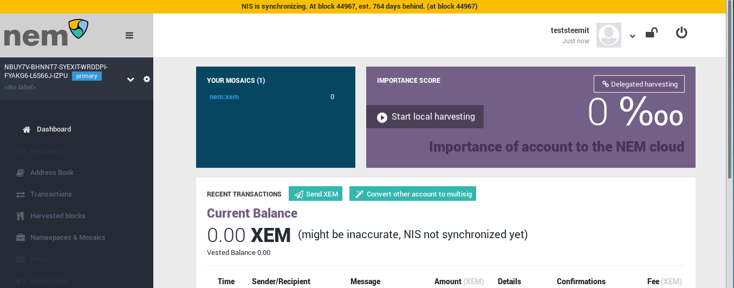Start local harvesting

click(425, 117)
